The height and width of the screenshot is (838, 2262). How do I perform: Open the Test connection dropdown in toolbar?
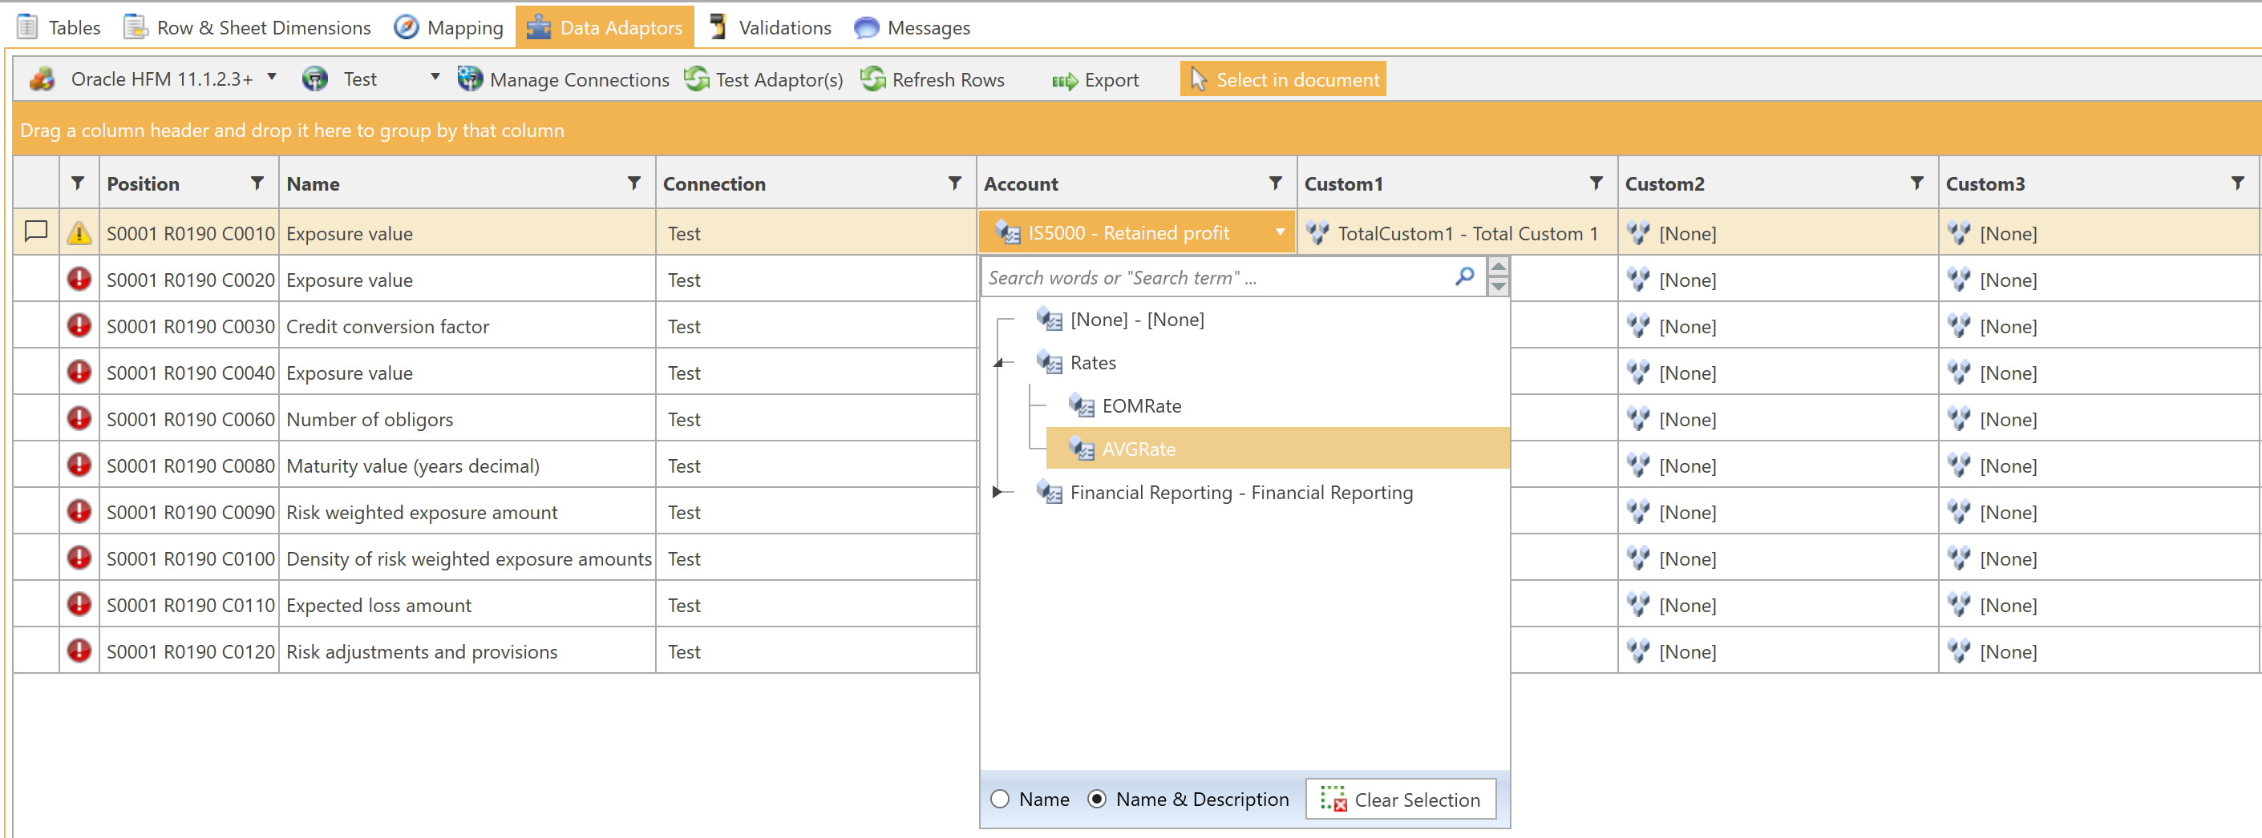[x=435, y=77]
